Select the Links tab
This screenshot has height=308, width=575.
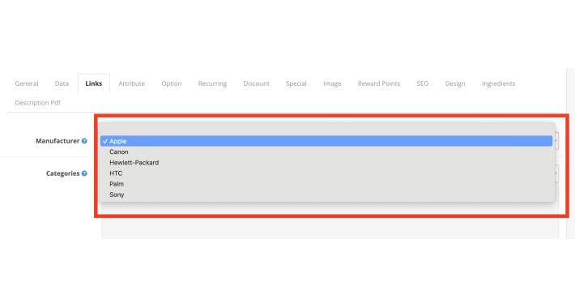point(93,83)
